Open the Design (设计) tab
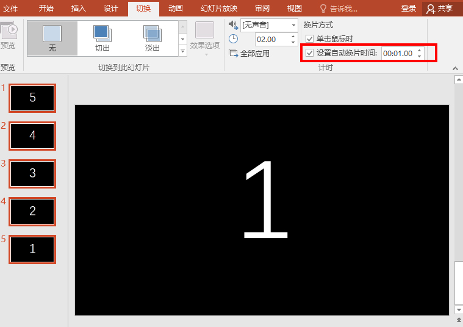 point(111,9)
